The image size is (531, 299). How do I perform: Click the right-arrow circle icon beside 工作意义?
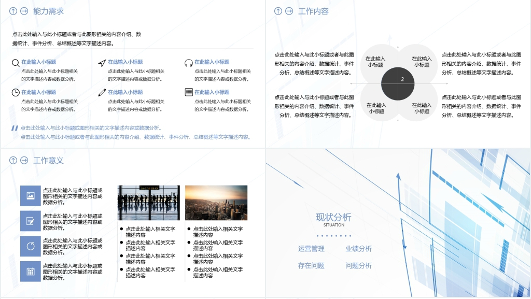[24, 160]
